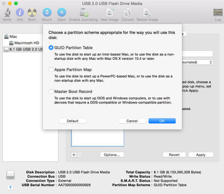Confirm the scheme with OK
This screenshot has height=194, width=224.
coord(162,121)
